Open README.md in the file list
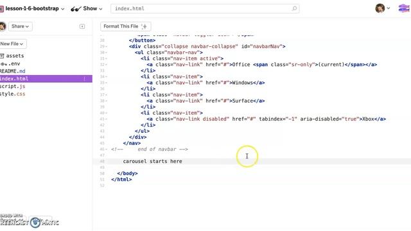This screenshot has width=411, height=231. (x=13, y=71)
